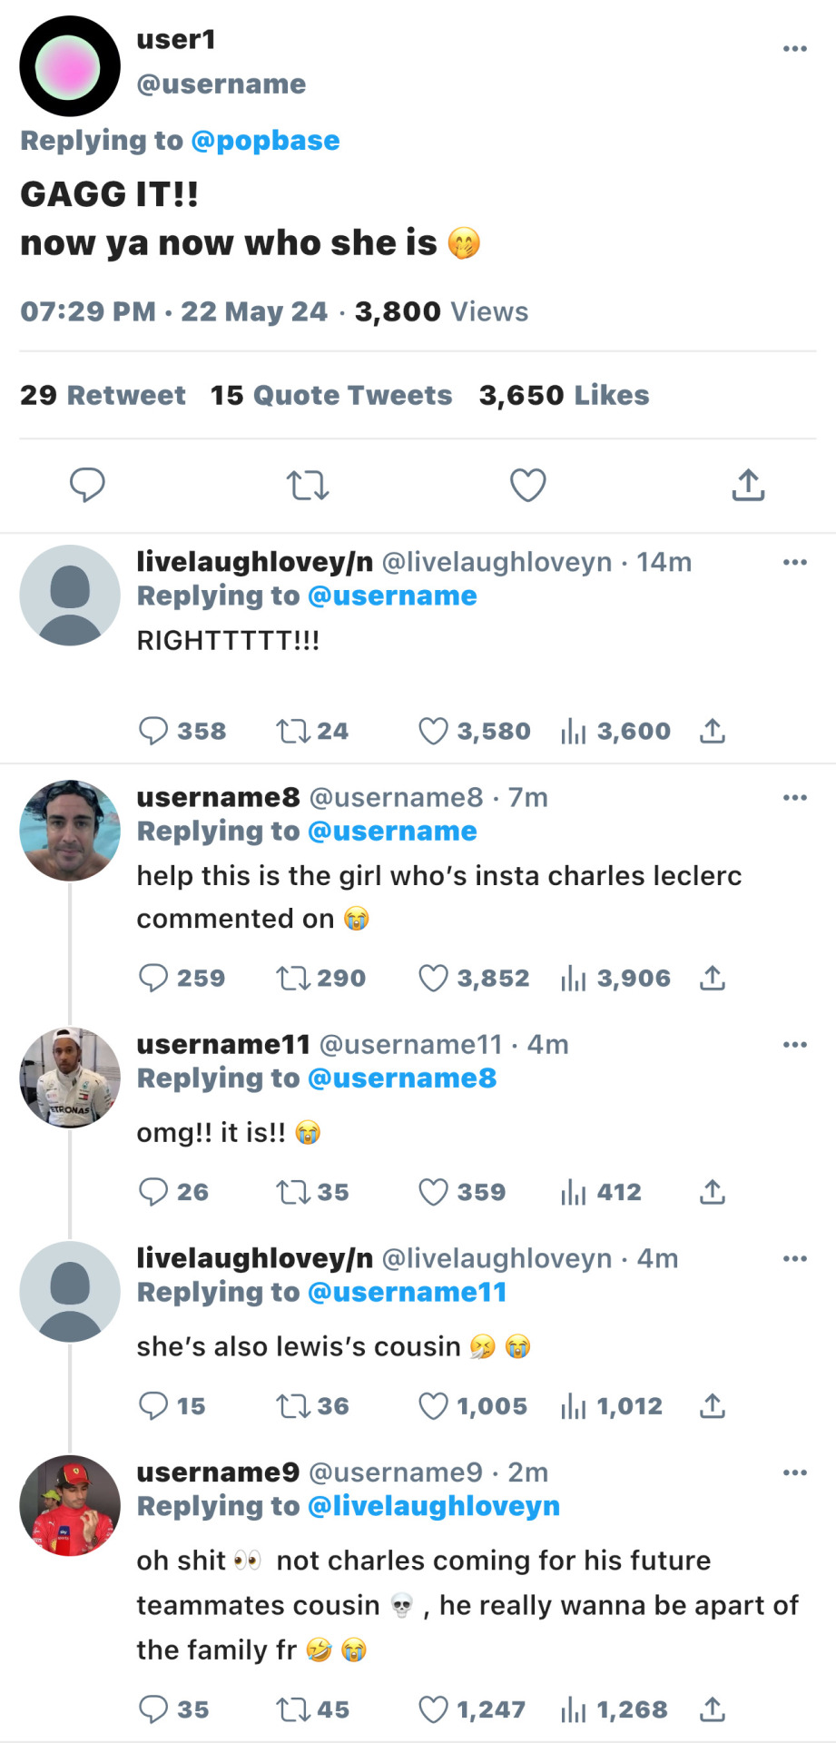Reply to user1's main tweet
This screenshot has width=836, height=1743.
[87, 486]
